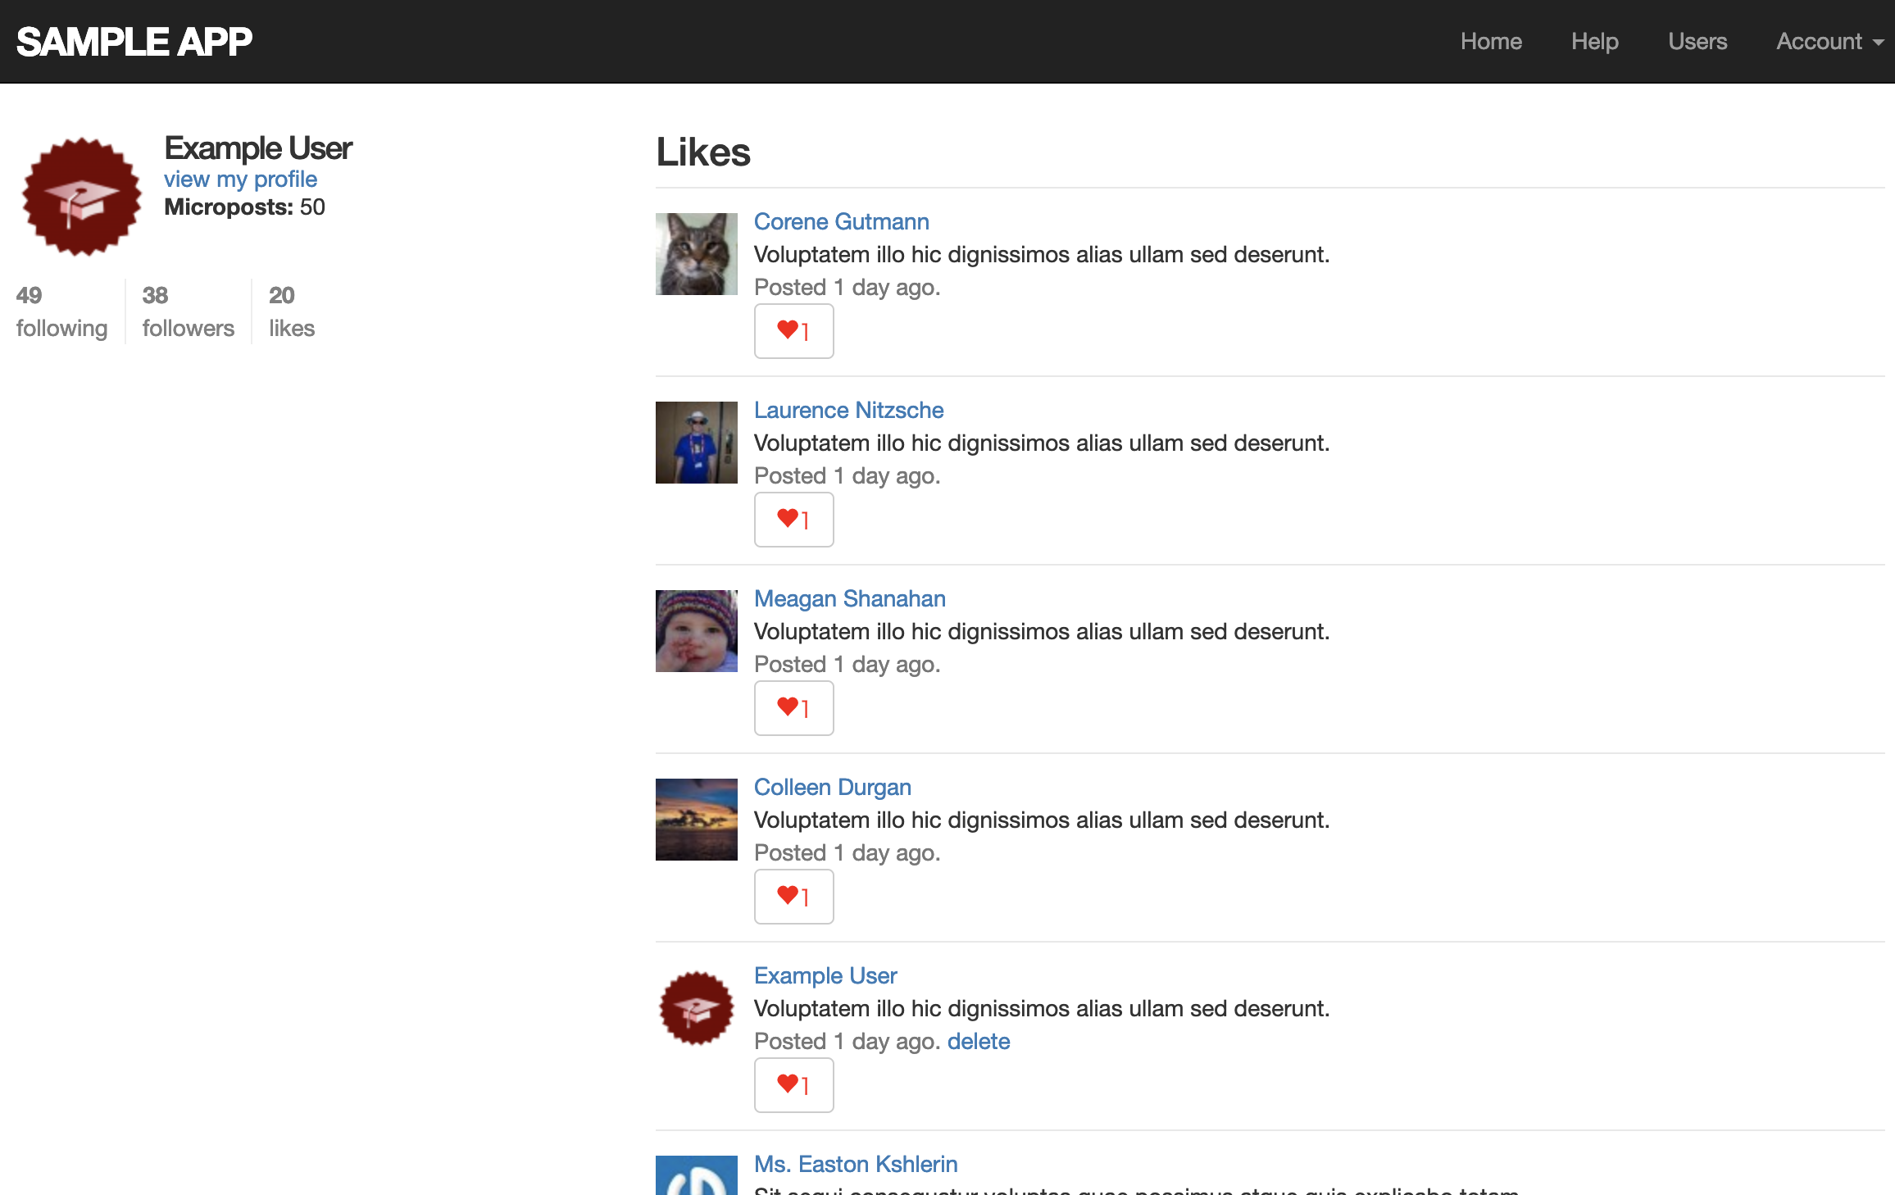Click the sidebar graduation cap avatar
This screenshot has height=1195, width=1895.
click(x=81, y=197)
